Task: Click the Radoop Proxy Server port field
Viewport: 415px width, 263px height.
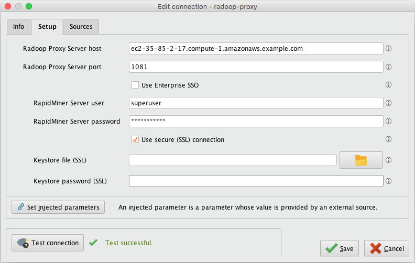Action: tap(256, 67)
